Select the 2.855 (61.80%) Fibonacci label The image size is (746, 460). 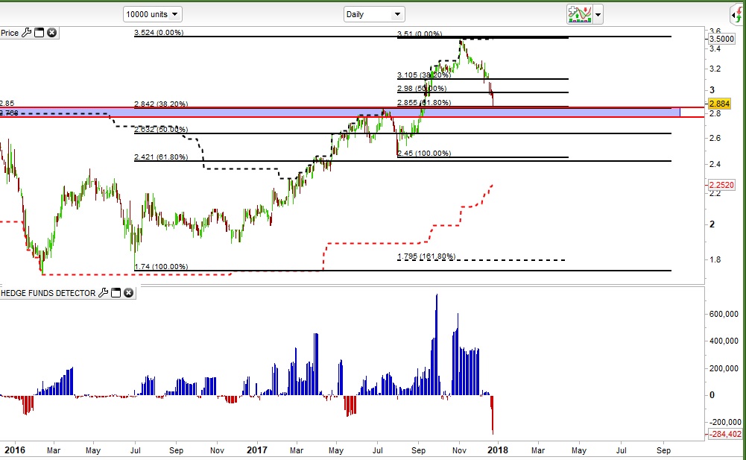click(x=424, y=102)
